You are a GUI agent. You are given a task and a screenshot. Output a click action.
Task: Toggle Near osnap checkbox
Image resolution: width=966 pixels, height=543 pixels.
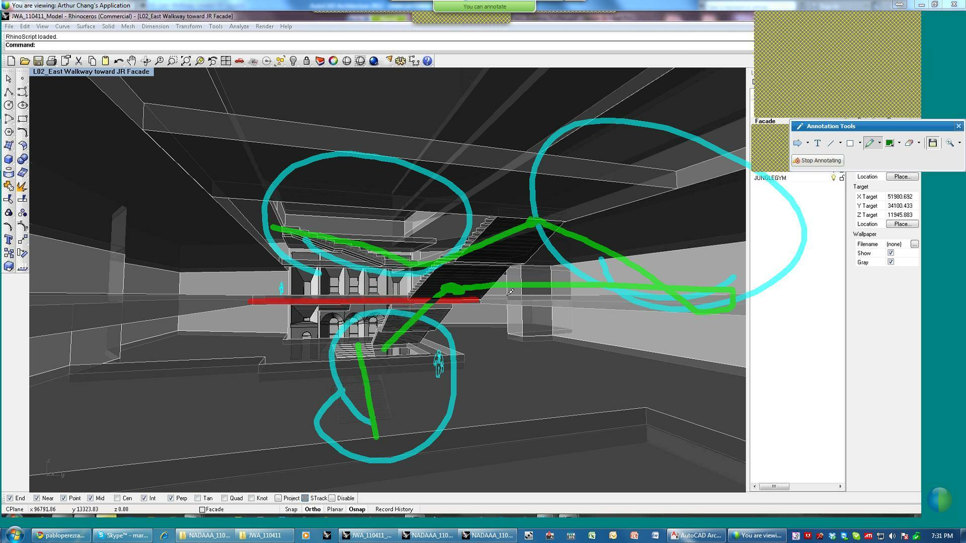click(37, 498)
